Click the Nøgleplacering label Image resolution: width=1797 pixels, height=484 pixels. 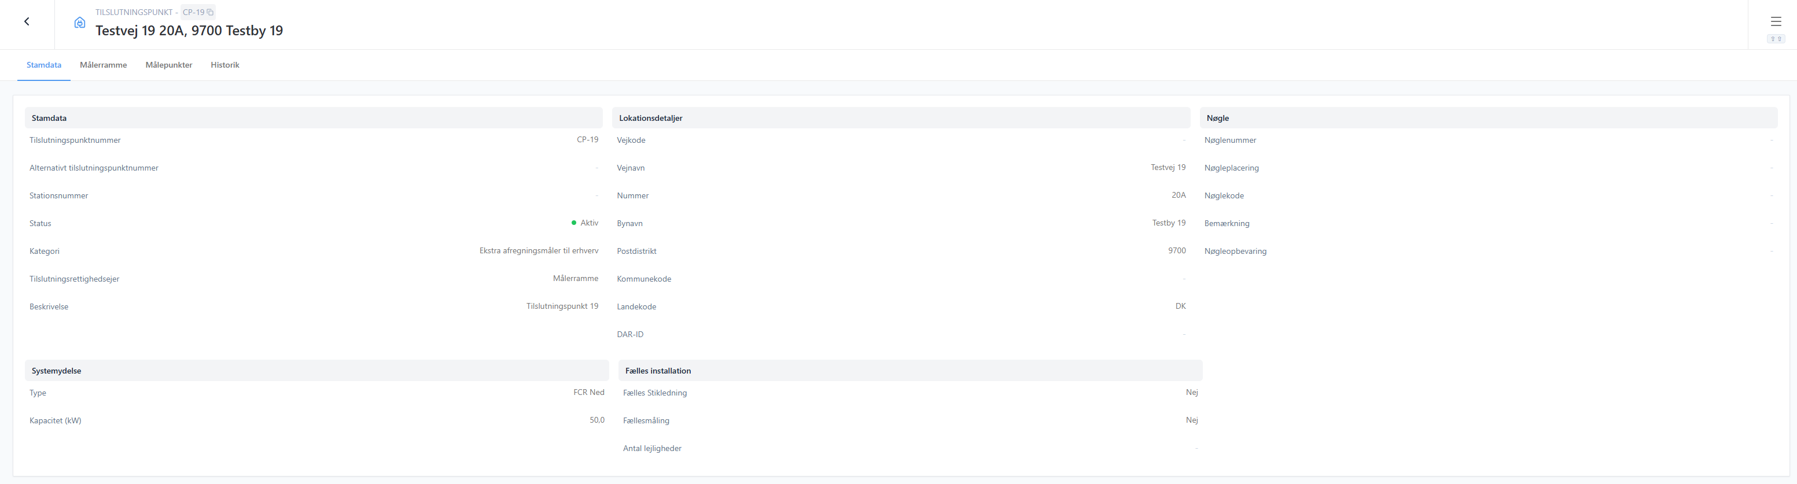[x=1231, y=168]
